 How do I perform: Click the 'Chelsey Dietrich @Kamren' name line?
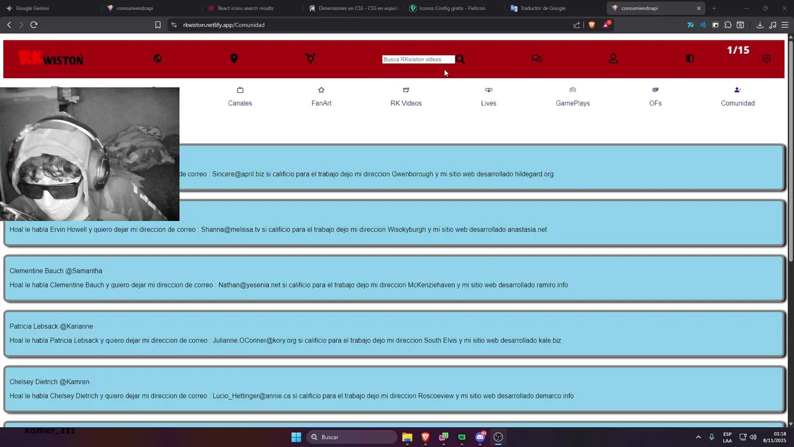[x=50, y=382]
